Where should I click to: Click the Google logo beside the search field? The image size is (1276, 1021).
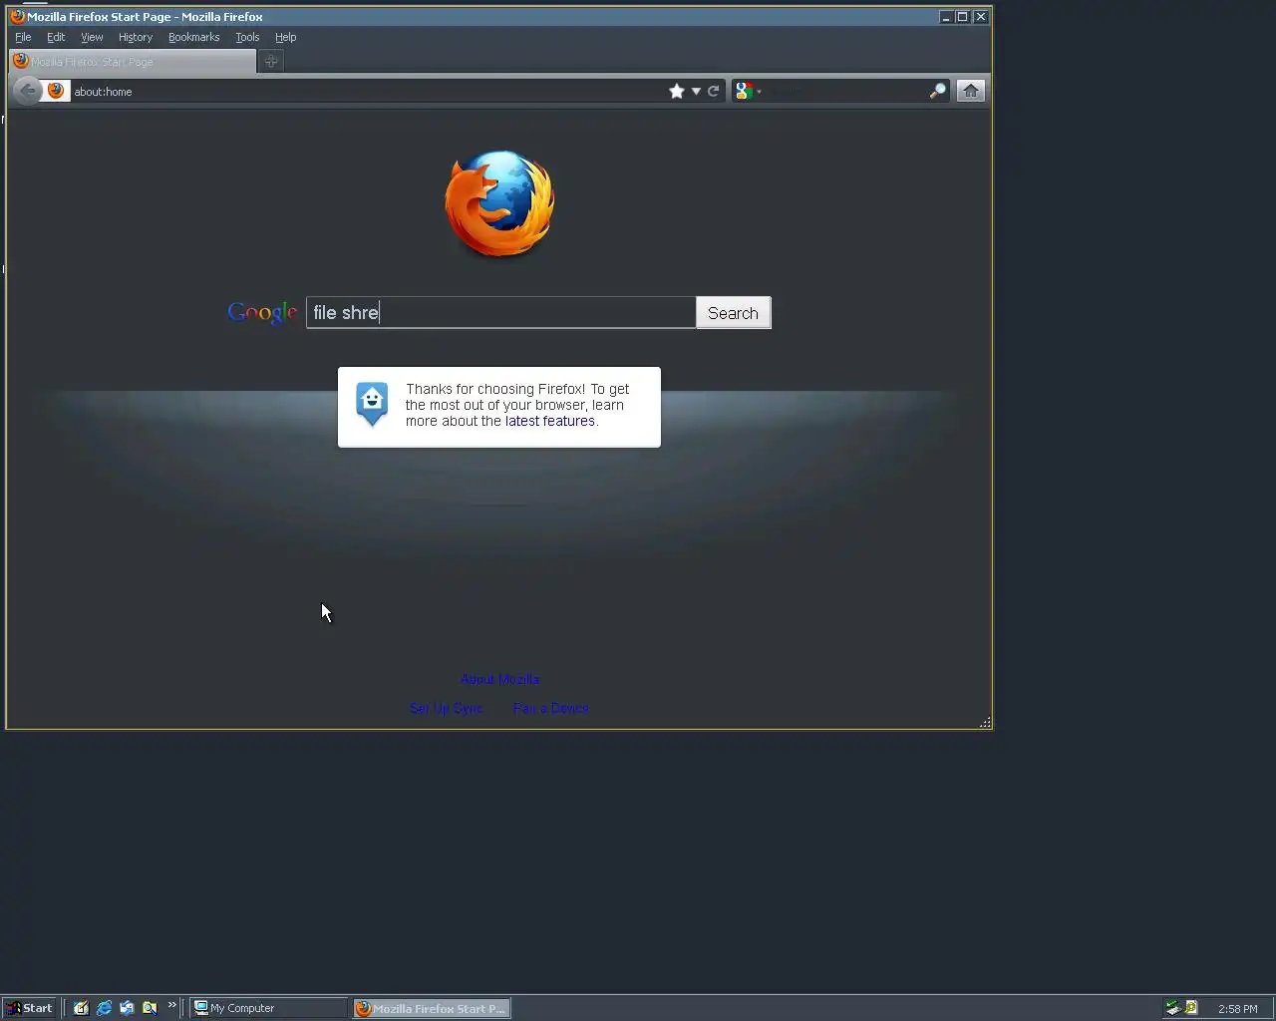[x=262, y=313]
